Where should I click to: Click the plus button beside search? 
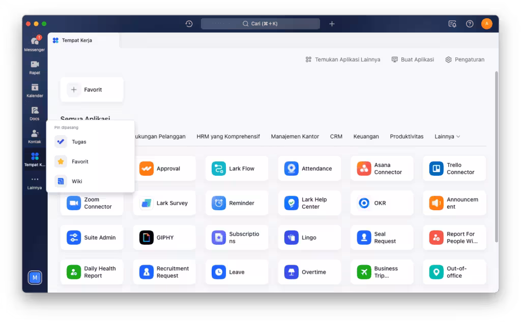332,24
